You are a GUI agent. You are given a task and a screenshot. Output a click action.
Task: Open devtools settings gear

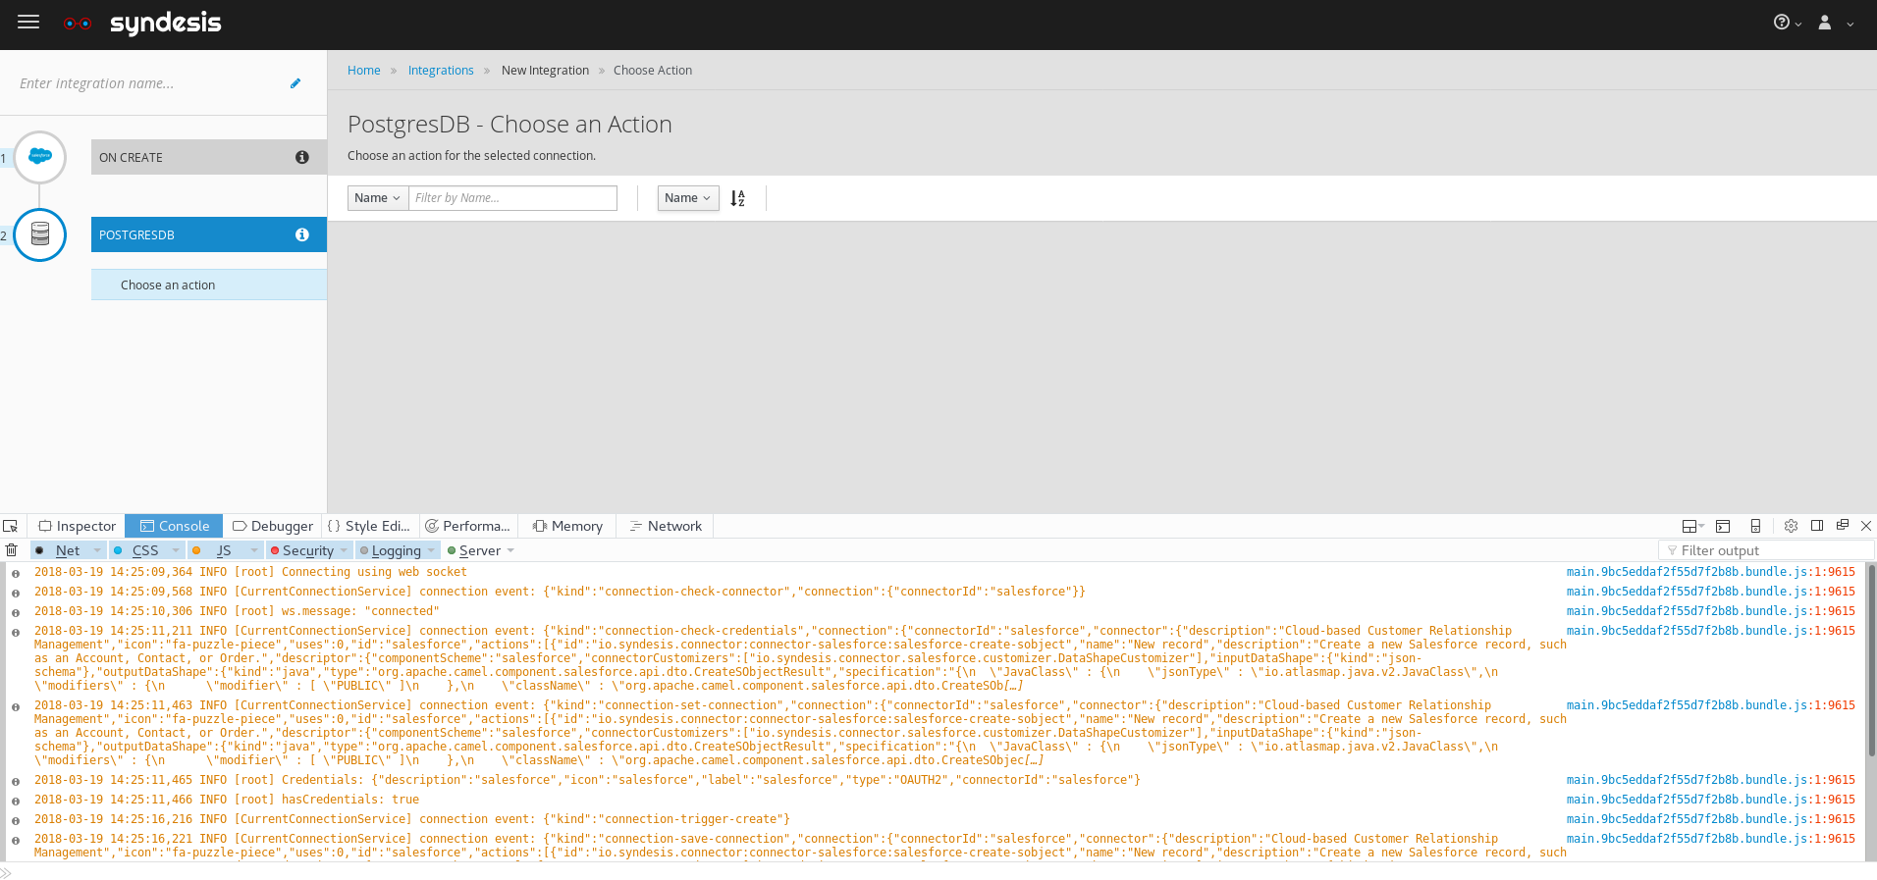(1791, 526)
